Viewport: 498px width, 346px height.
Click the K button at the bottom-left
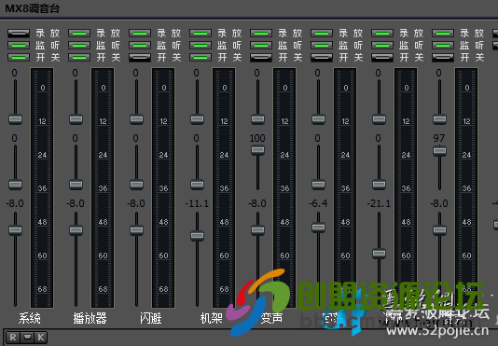(41, 337)
